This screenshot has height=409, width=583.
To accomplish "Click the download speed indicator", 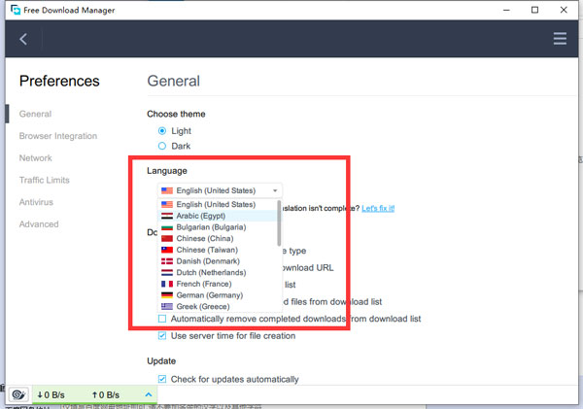I will (51, 394).
